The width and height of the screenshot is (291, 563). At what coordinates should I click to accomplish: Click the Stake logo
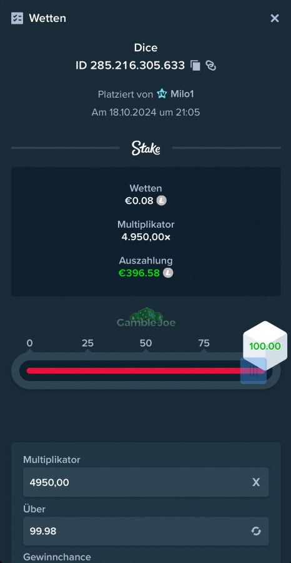coord(146,148)
